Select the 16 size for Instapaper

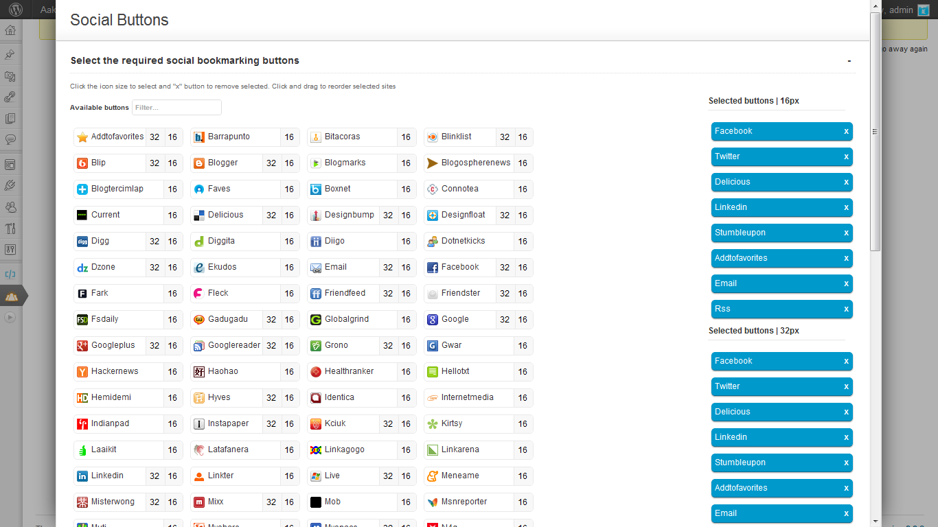[x=289, y=424]
